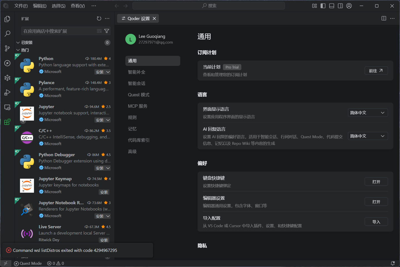Open the Remote Explorer view

(x=7, y=107)
